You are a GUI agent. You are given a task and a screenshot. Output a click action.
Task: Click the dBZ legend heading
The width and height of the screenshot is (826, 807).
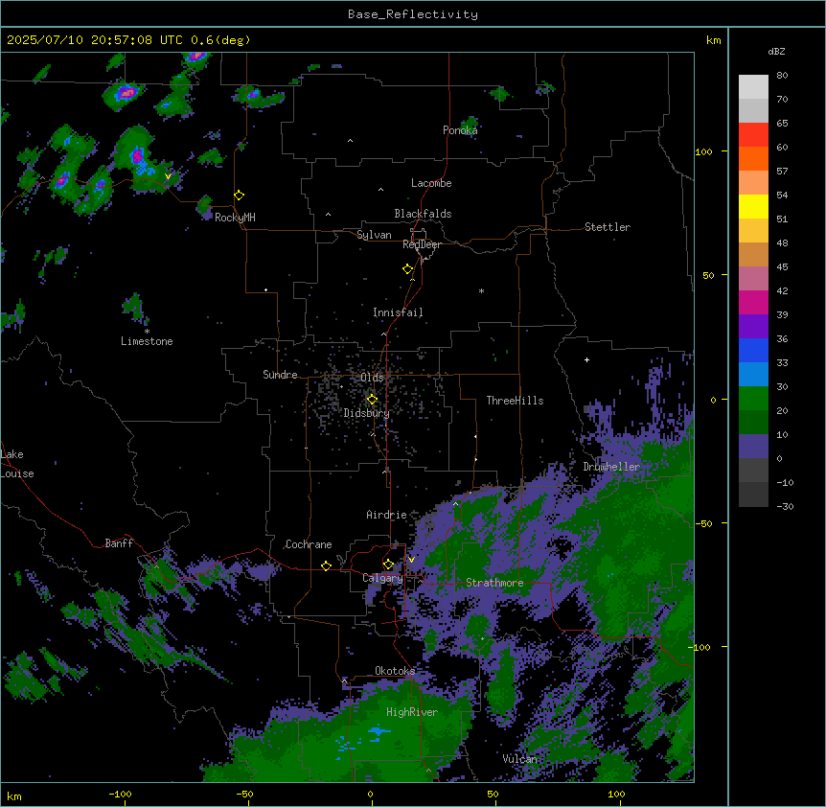pyautogui.click(x=776, y=52)
